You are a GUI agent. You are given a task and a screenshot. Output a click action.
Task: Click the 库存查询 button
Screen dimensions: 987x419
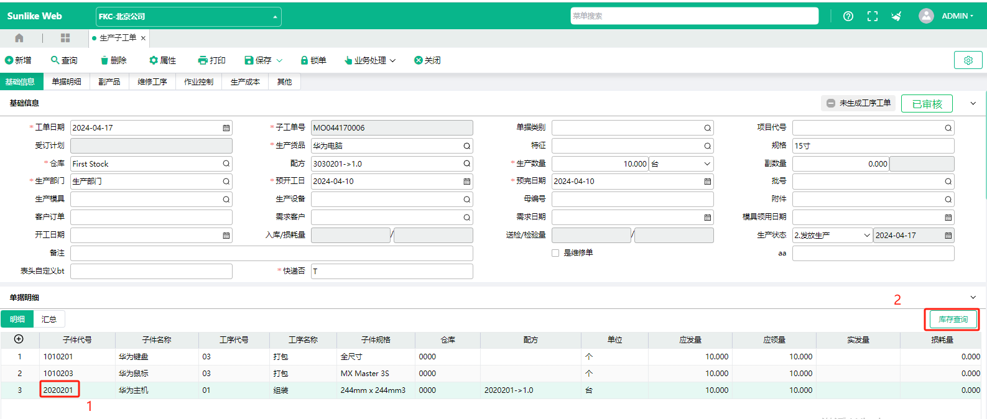[x=953, y=320]
